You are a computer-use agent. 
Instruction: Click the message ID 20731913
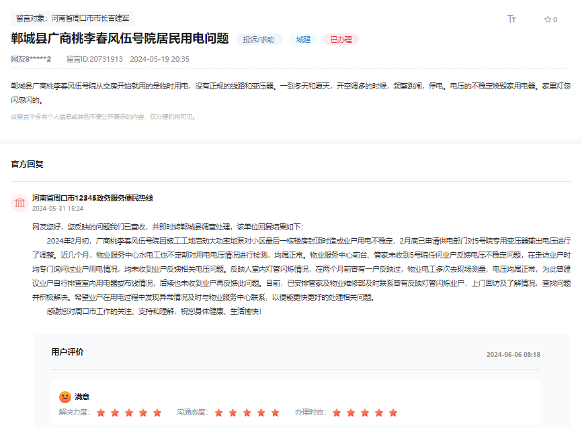coord(95,59)
